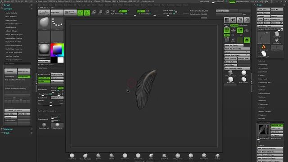Image resolution: width=288 pixels, height=162 pixels.
Task: Expand the Layers subpalette
Action: click(x=261, y=75)
